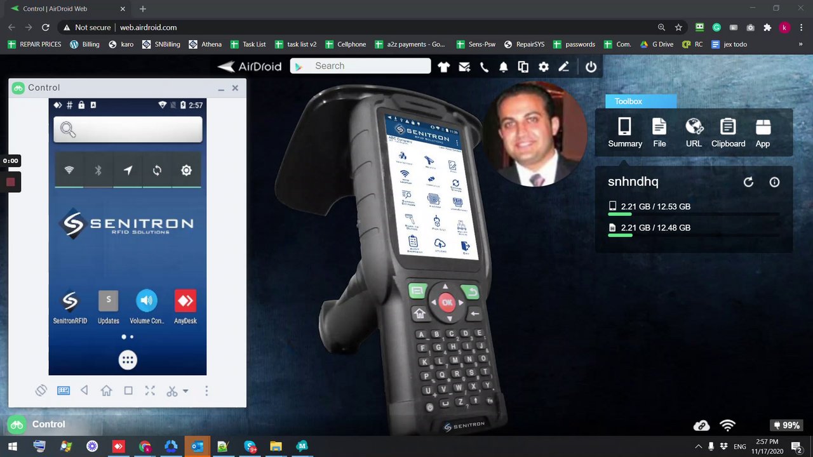The width and height of the screenshot is (813, 457).
Task: Click AirDroid Search input field
Action: click(x=360, y=66)
